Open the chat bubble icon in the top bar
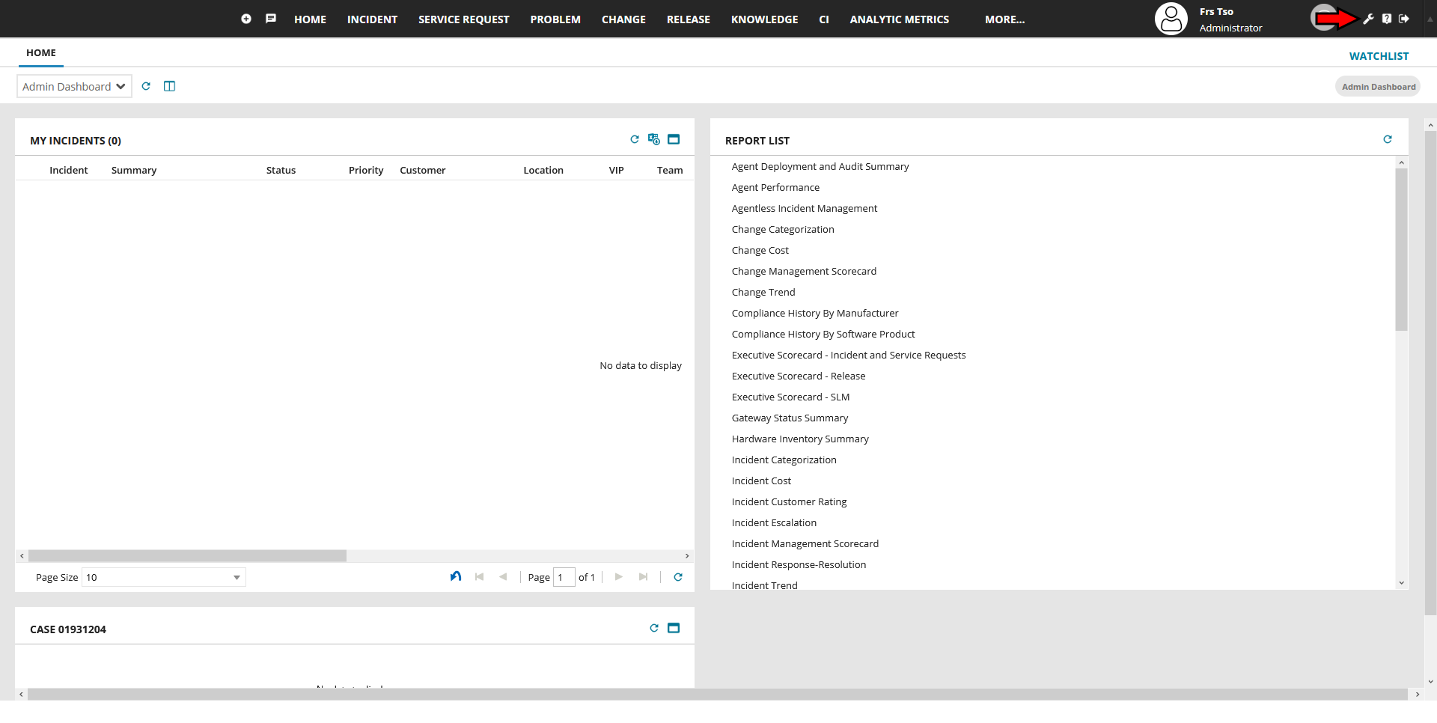The image size is (1437, 723). click(x=270, y=18)
